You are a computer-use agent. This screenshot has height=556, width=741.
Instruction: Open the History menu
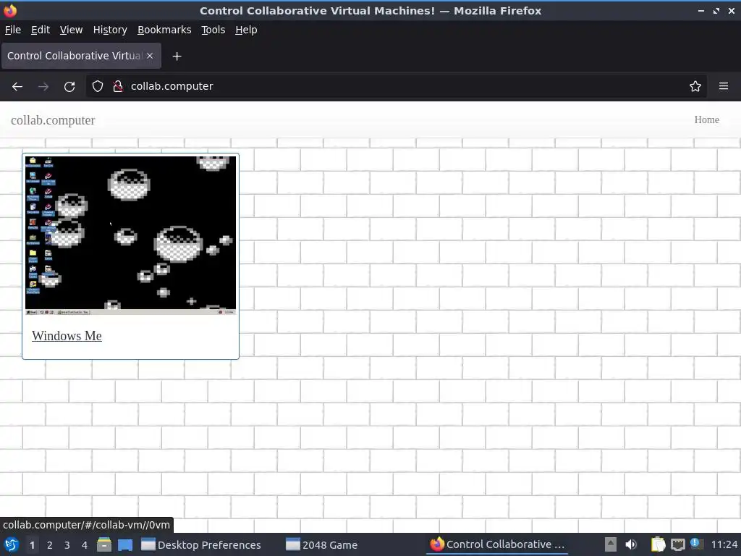point(110,30)
